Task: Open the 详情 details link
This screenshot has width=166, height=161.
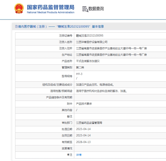Action: 79,155
